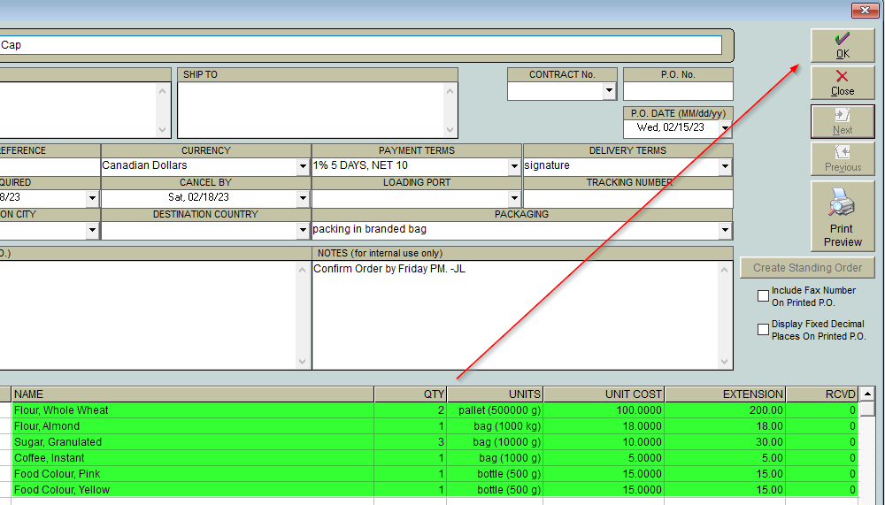Click the EXTENSION column header
Screen dimensions: 885x505
click(726, 394)
